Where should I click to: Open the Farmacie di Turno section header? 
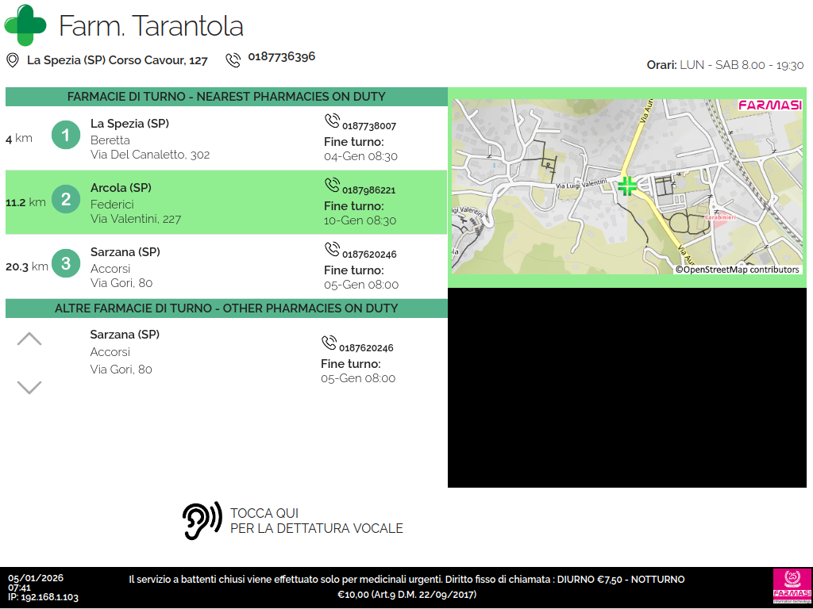coord(226,97)
